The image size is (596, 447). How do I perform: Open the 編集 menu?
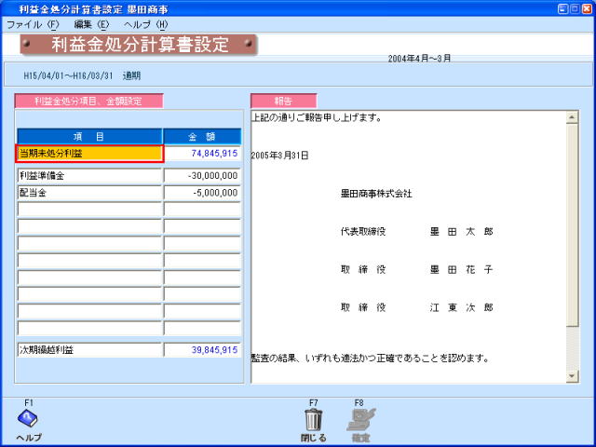(x=89, y=24)
